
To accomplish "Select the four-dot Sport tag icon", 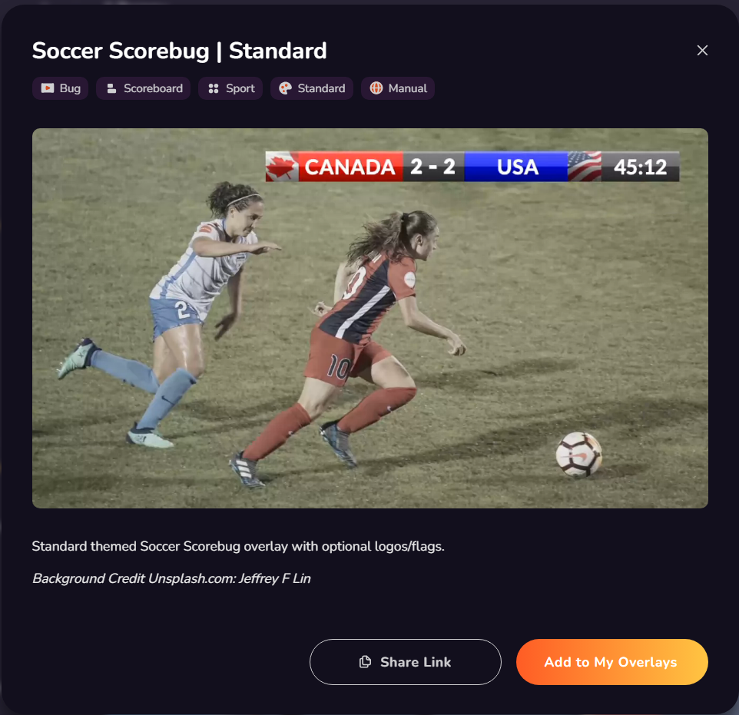I will pyautogui.click(x=214, y=88).
